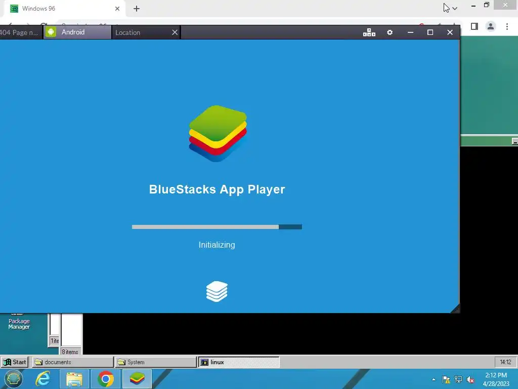Viewport: 518px width, 389px height.
Task: Open the Action Center flag icon
Action: click(x=446, y=379)
